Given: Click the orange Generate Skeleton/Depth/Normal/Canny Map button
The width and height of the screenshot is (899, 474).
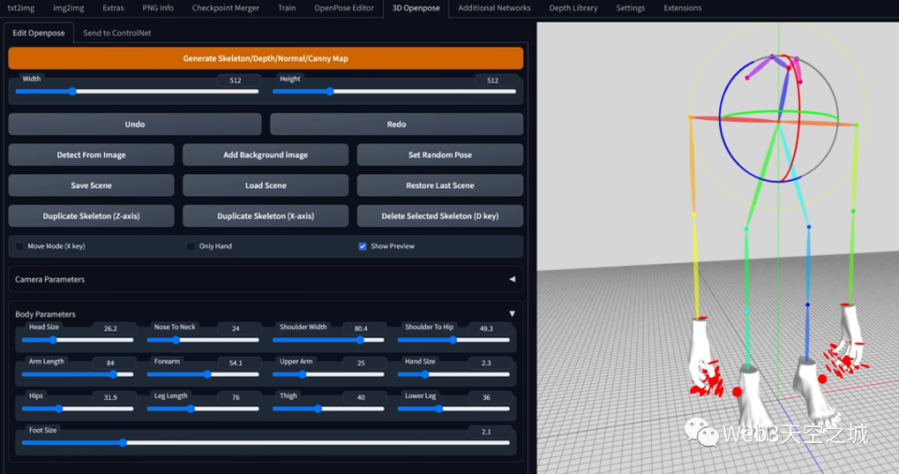Looking at the screenshot, I should click(x=265, y=58).
